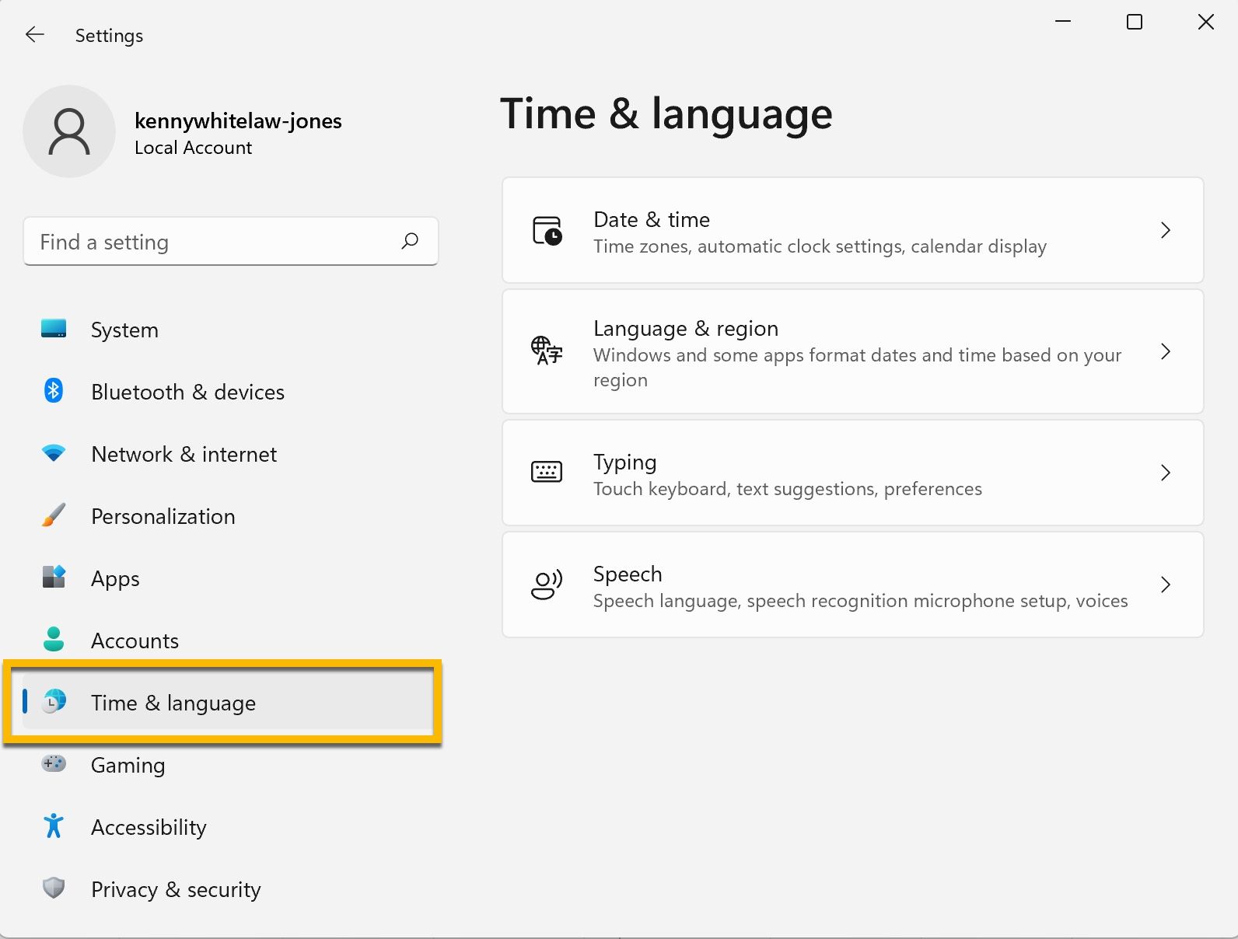Open the Speech card title

tap(628, 574)
